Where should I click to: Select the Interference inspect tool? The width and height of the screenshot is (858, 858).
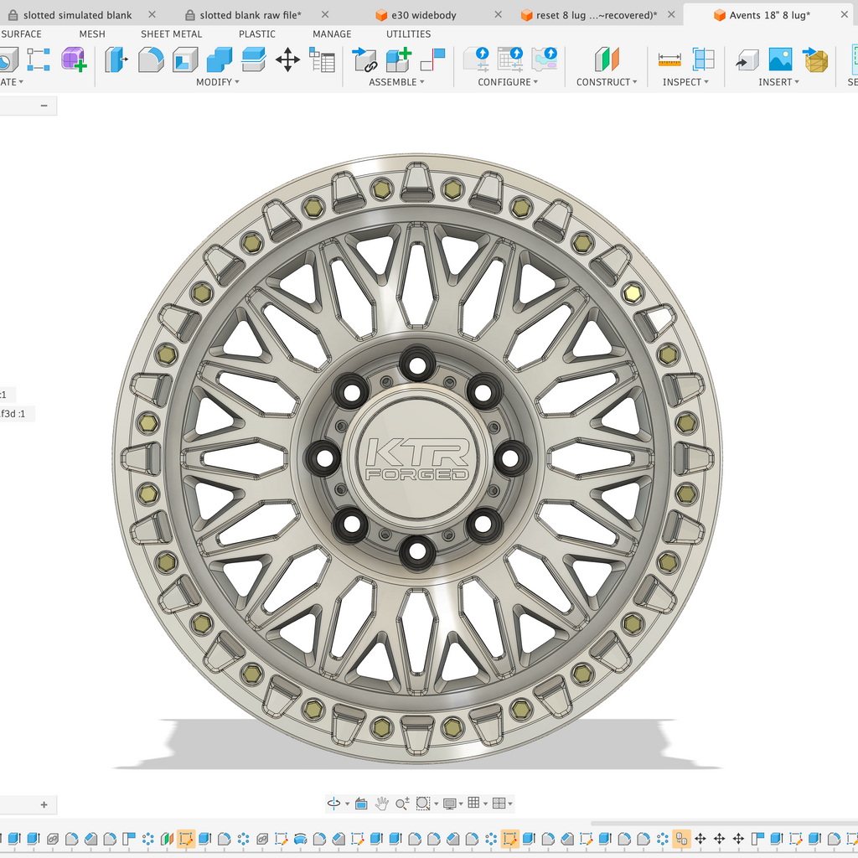click(x=703, y=59)
